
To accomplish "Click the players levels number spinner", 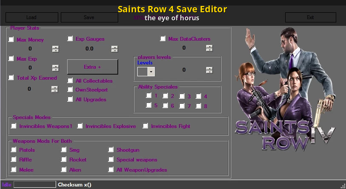I will [x=209, y=70].
